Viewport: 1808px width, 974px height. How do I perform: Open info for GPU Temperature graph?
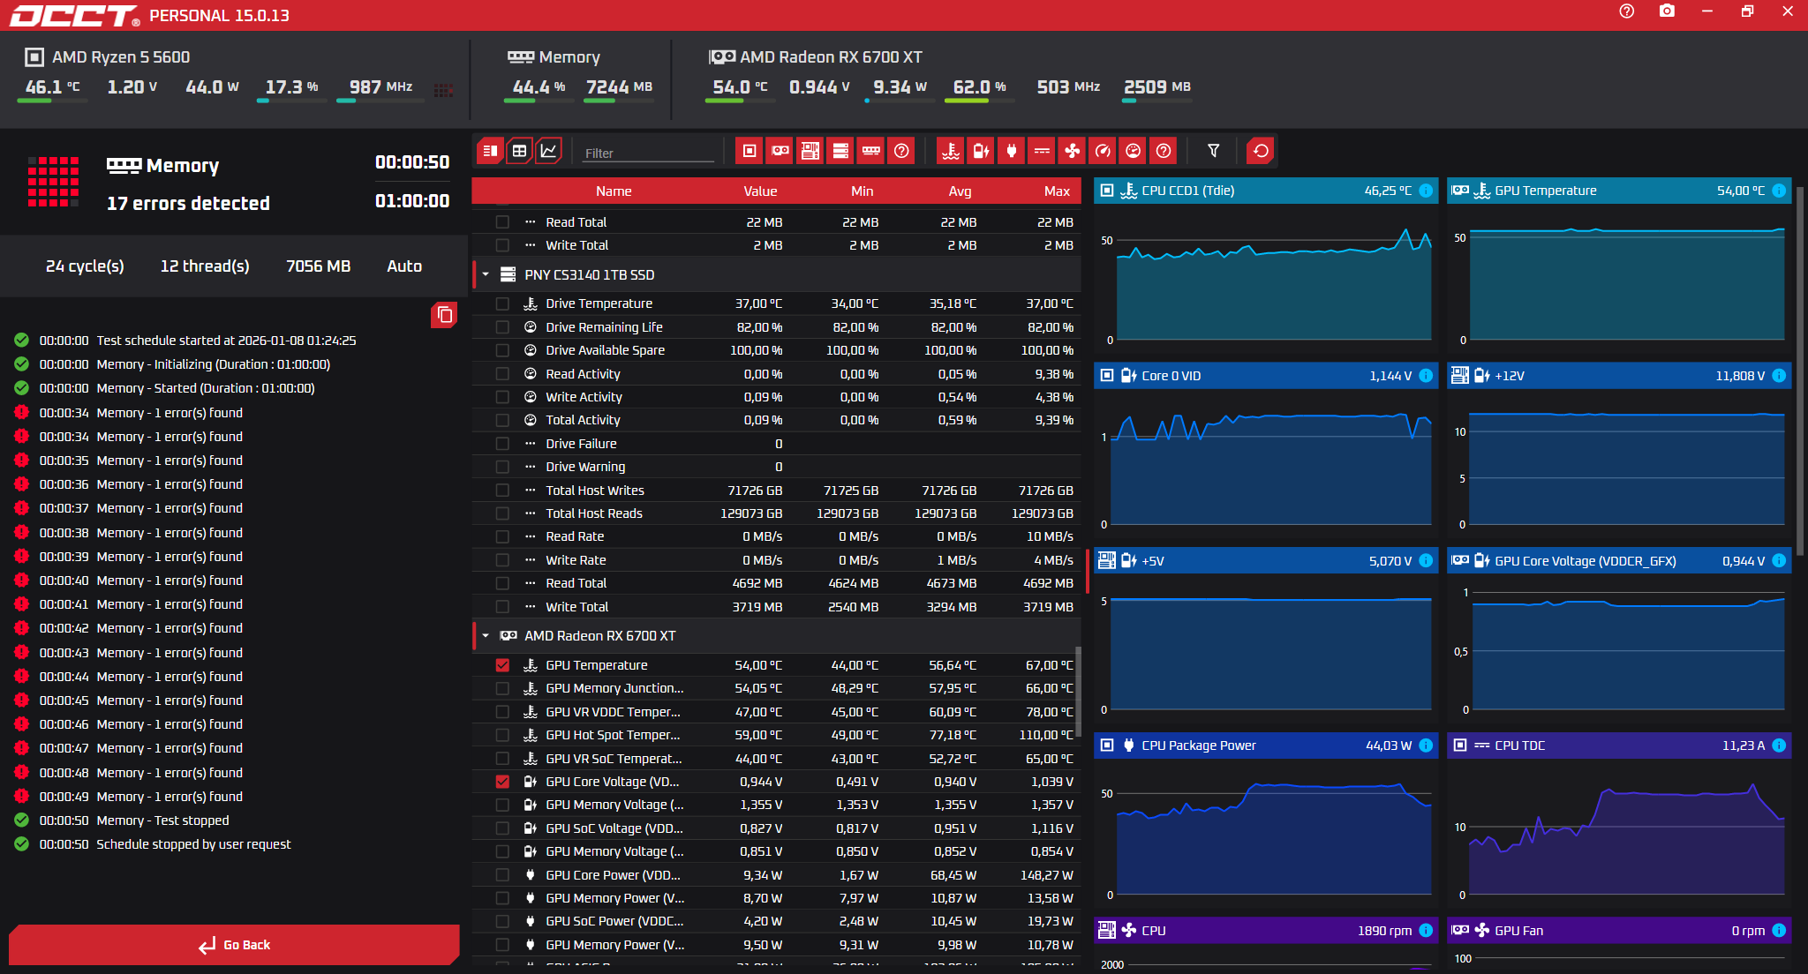pyautogui.click(x=1779, y=191)
